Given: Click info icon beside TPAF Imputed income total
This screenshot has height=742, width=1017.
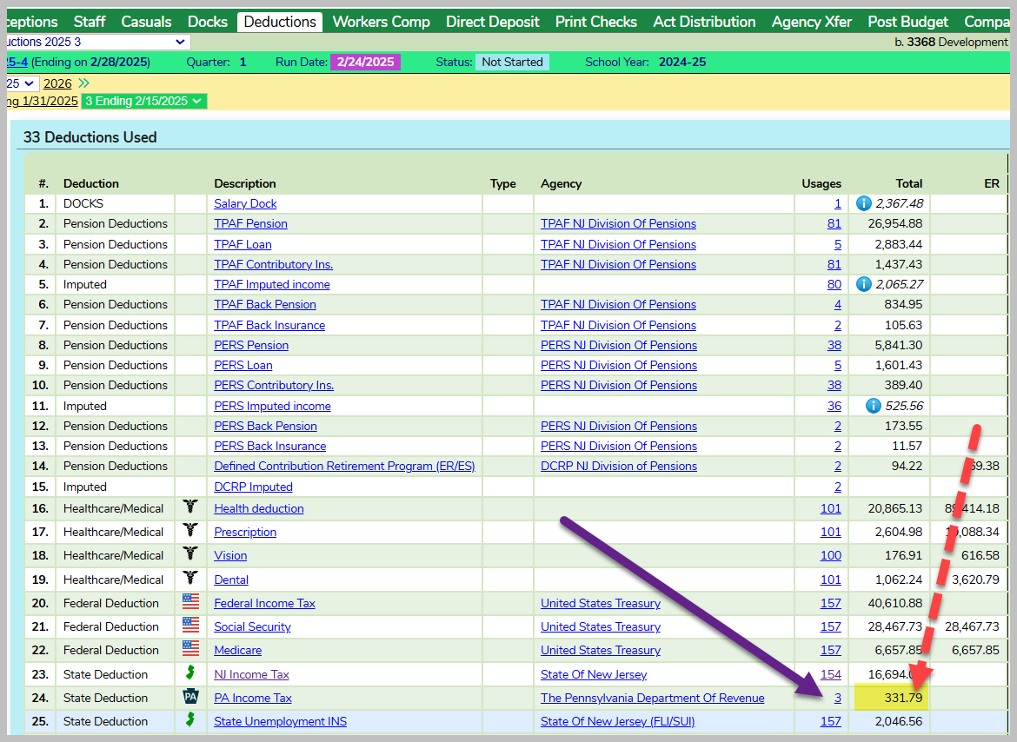Looking at the screenshot, I should [863, 284].
